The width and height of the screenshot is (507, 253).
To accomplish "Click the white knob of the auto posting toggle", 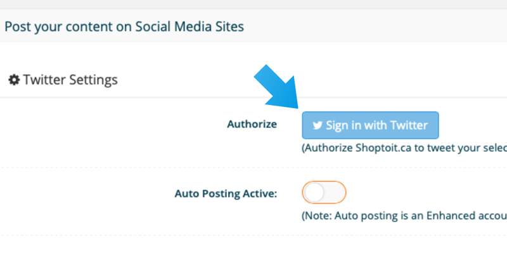I will (x=314, y=192).
